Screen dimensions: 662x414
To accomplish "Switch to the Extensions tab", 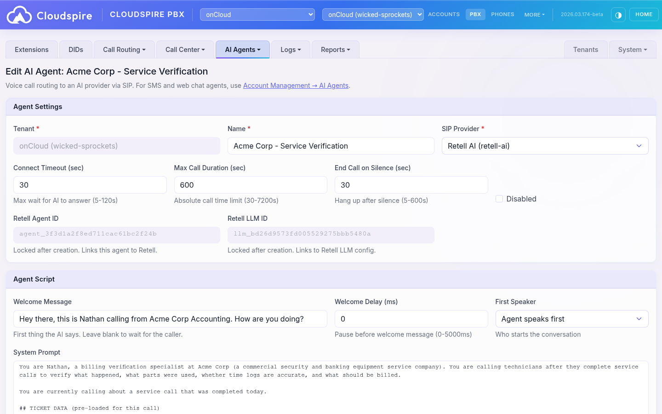I will (31, 49).
